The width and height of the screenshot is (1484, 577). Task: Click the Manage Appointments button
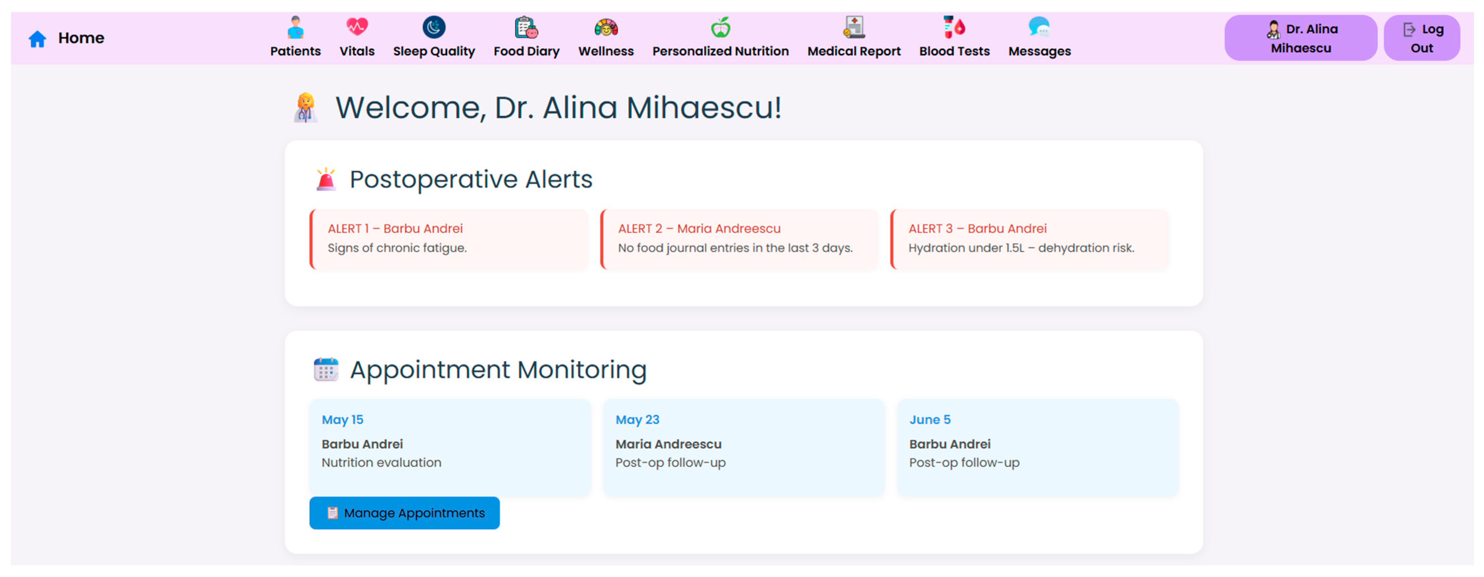(x=405, y=513)
